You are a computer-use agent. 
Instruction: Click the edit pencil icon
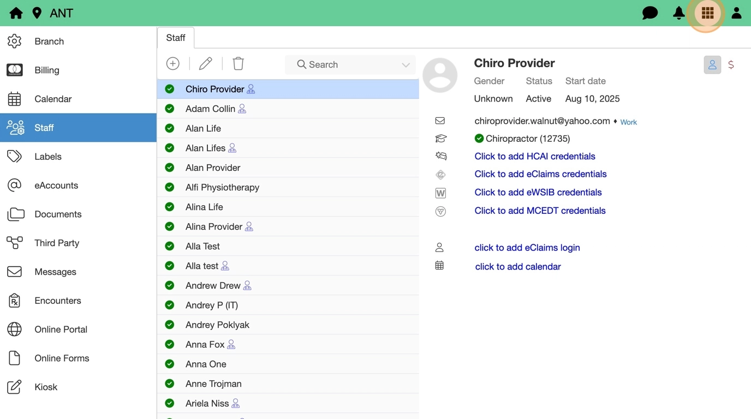point(206,64)
